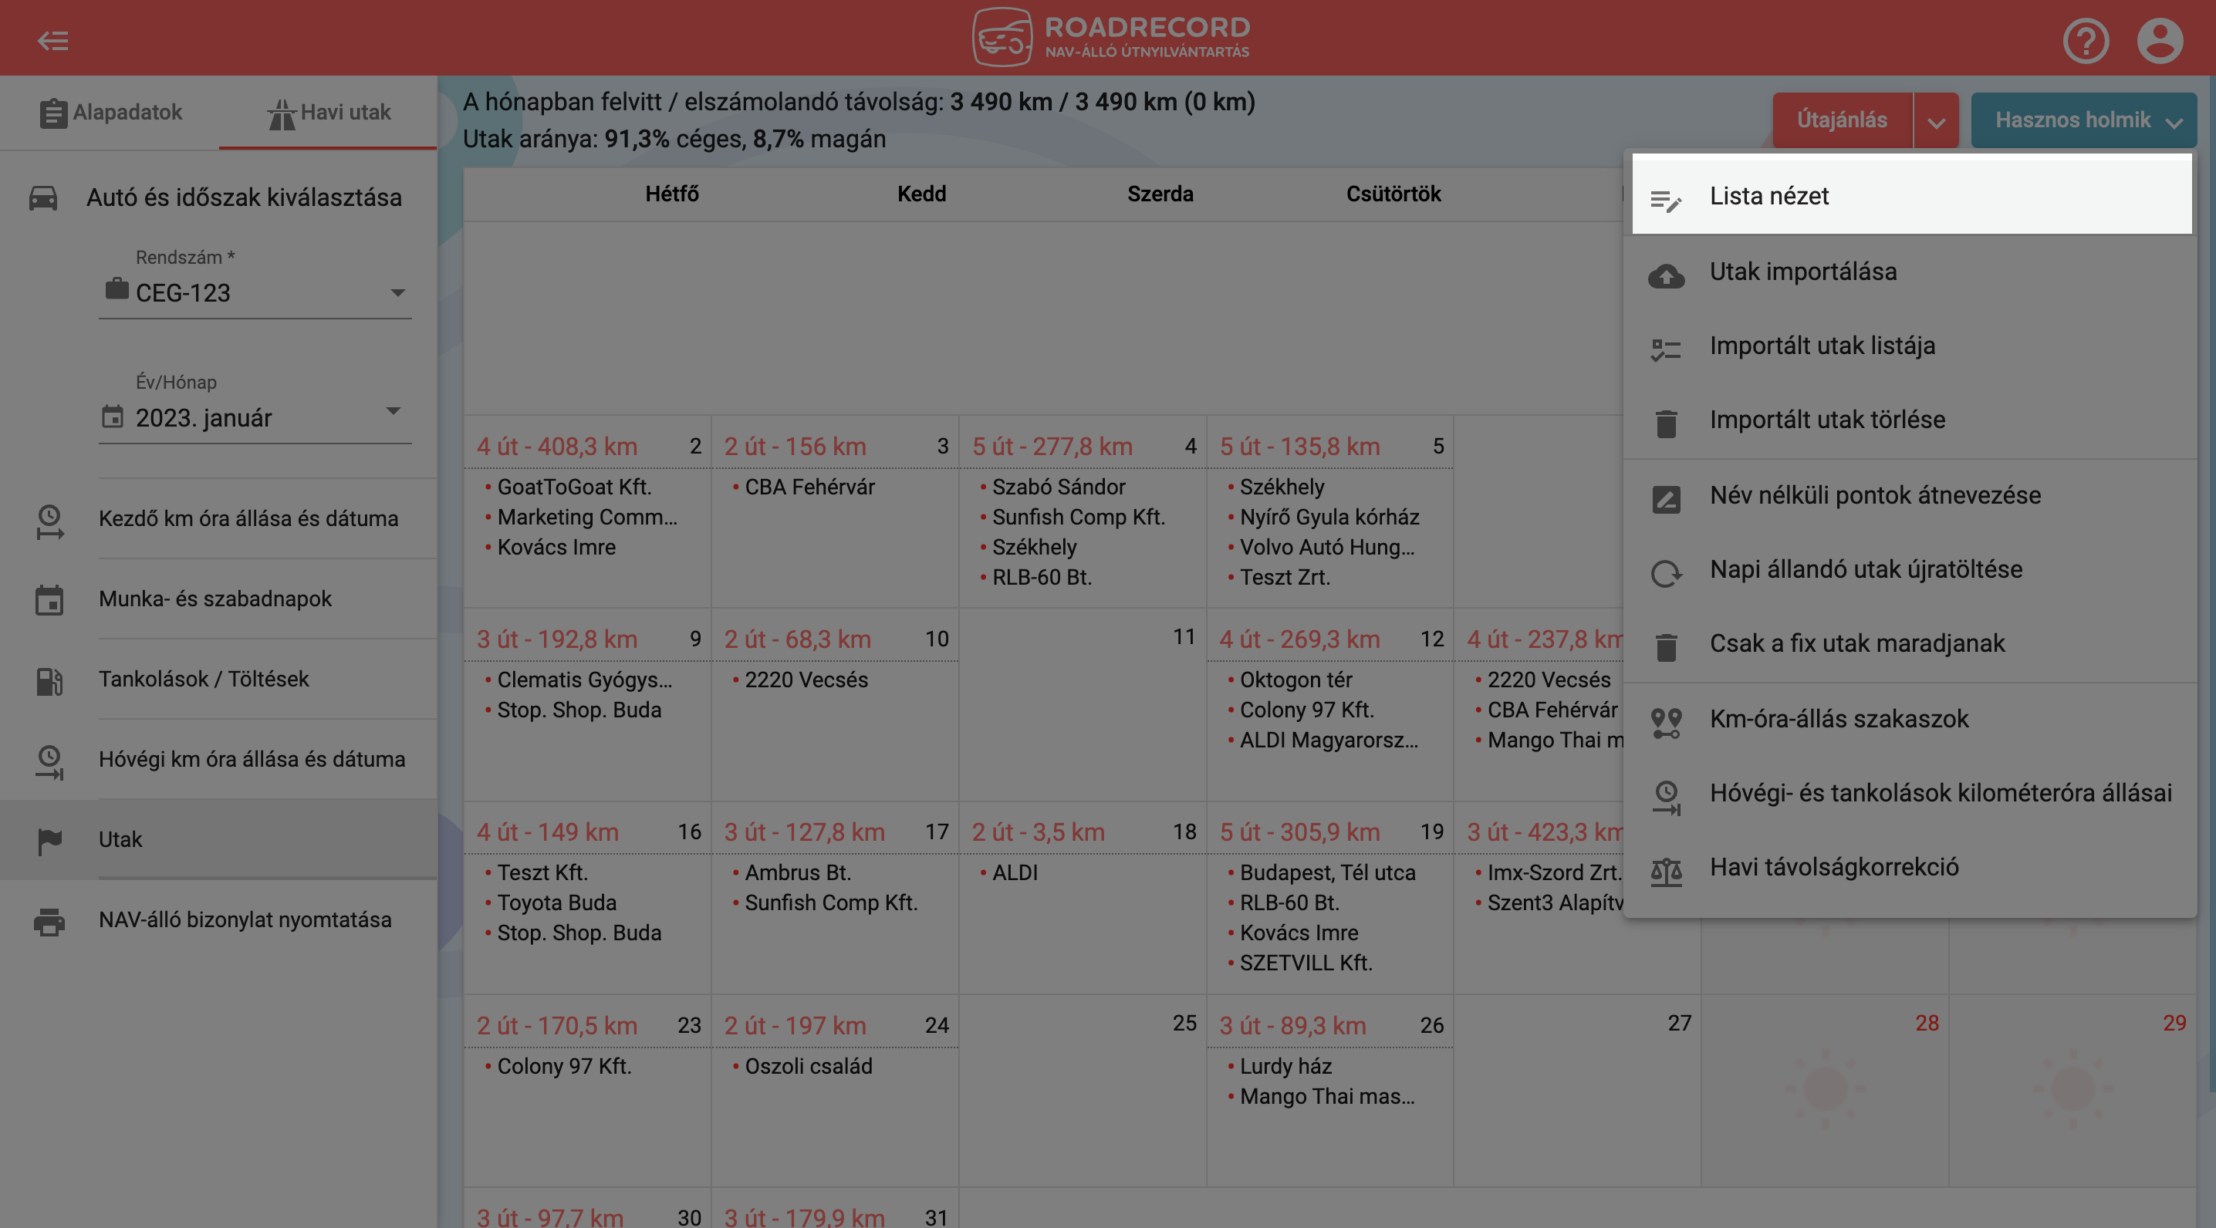Open Hóvégi- és tankolások kilométeróra állásai
2216x1228 pixels.
tap(1911, 793)
